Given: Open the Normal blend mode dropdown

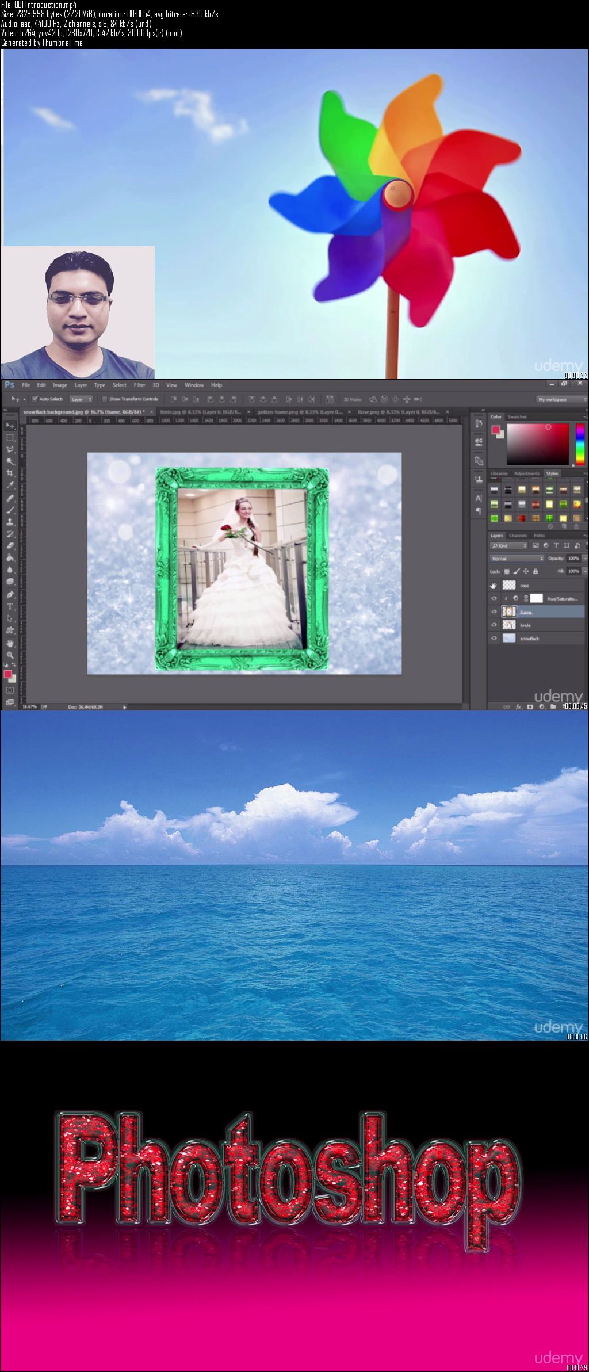Looking at the screenshot, I should (x=517, y=558).
